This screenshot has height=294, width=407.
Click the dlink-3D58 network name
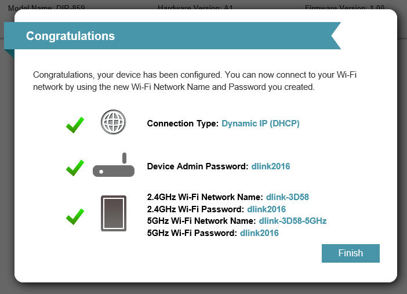287,197
